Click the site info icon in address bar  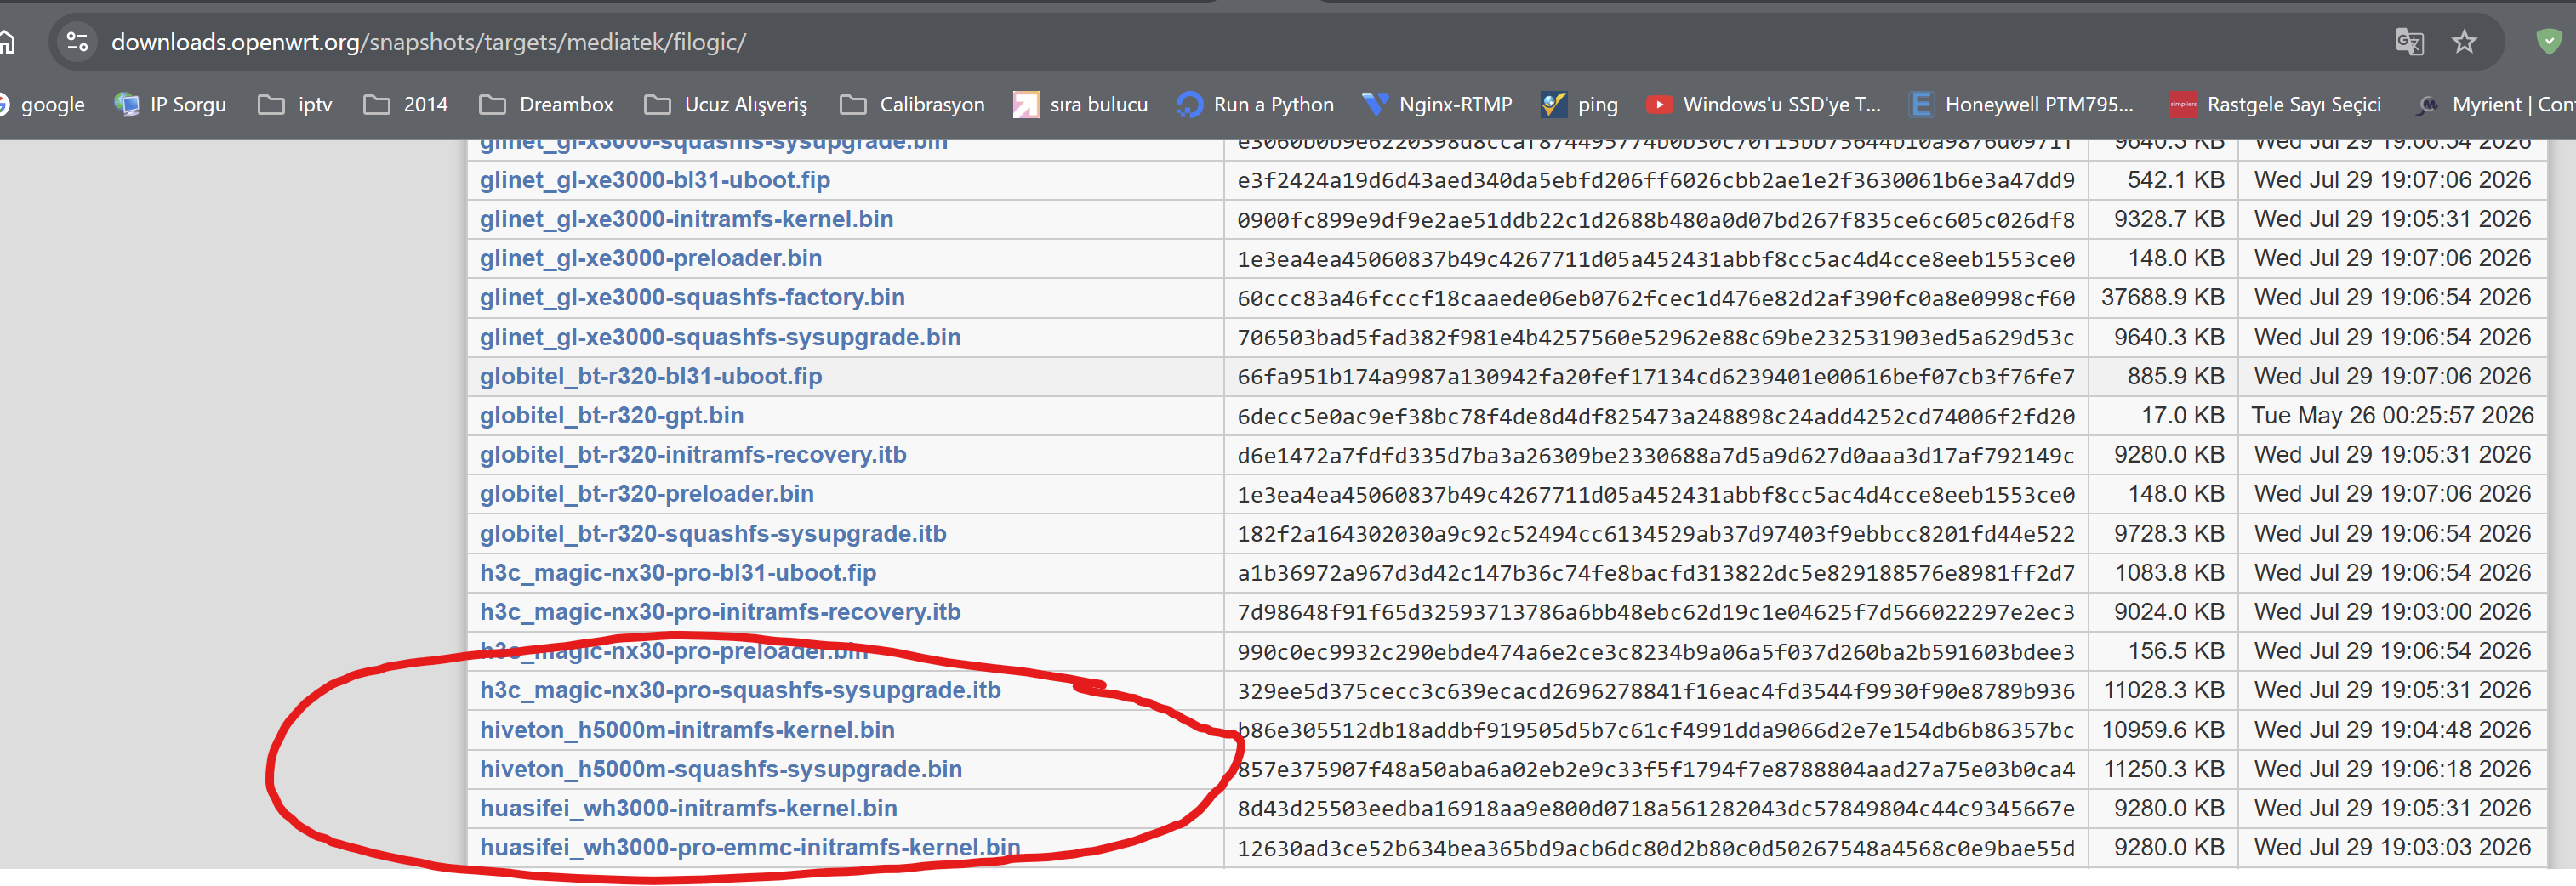[x=77, y=42]
